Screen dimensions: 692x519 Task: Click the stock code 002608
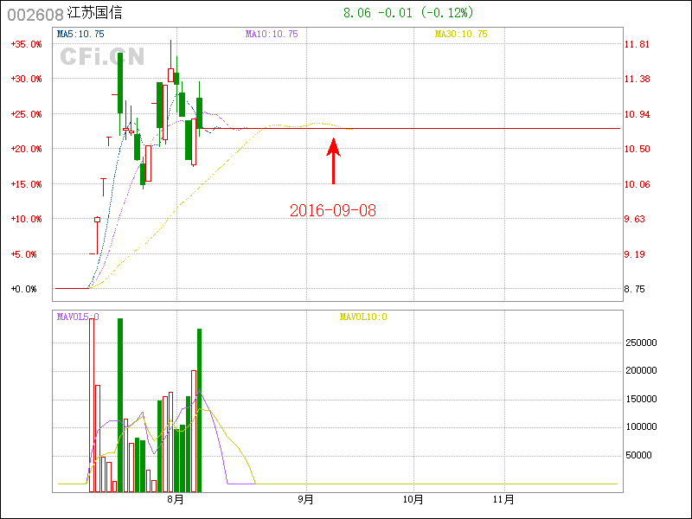tap(35, 15)
